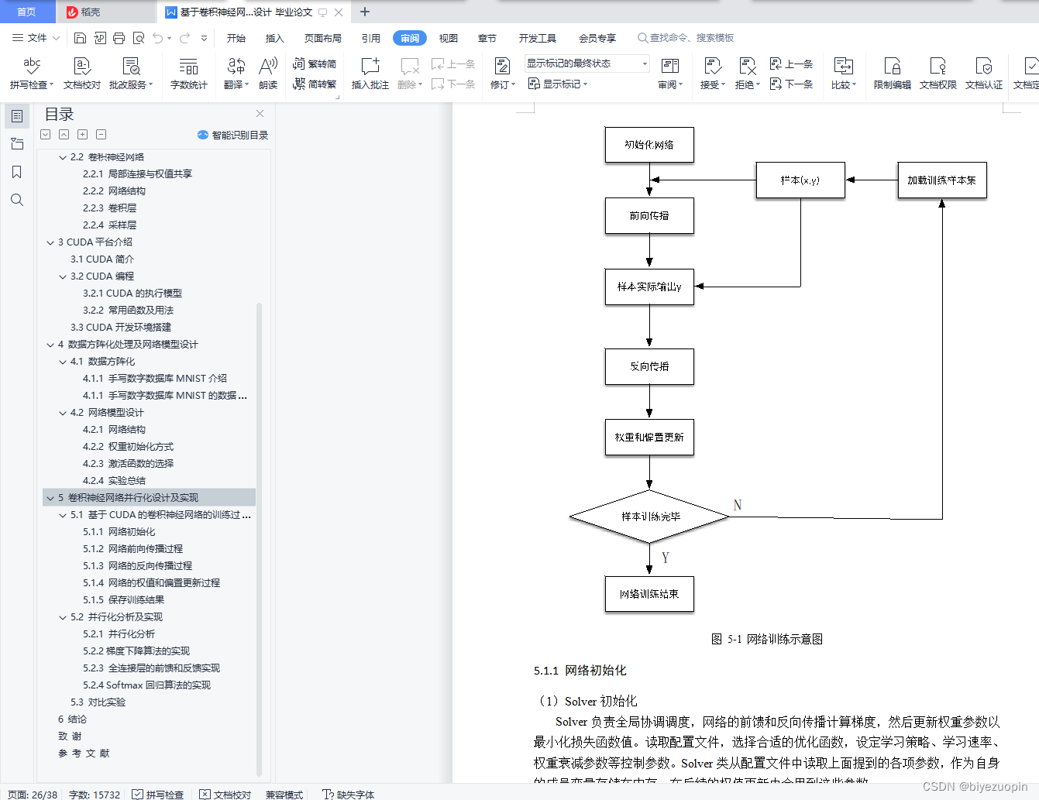Image resolution: width=1039 pixels, height=800 pixels.
Task: Open the find panel in sidebar
Action: click(17, 200)
